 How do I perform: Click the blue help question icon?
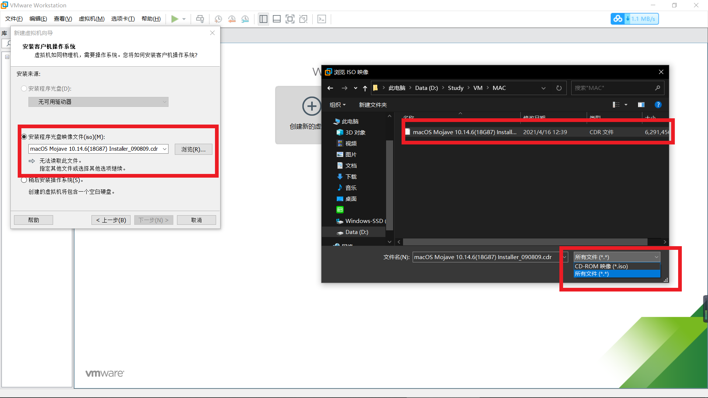click(658, 105)
